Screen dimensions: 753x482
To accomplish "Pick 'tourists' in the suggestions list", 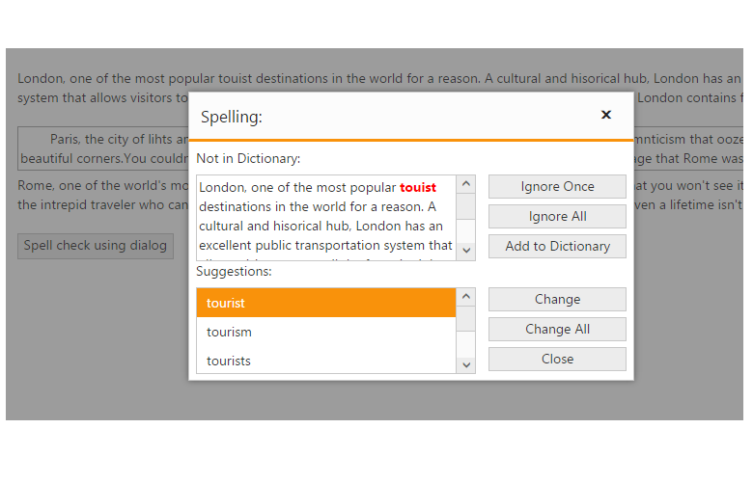I will pyautogui.click(x=325, y=361).
